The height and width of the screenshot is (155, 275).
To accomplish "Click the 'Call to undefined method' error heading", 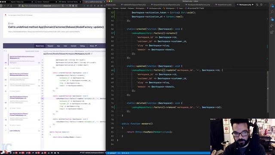I will coord(56,27).
